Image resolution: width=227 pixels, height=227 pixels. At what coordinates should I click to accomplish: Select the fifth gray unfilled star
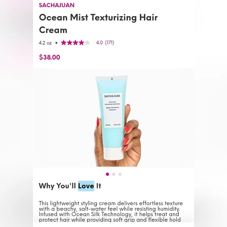87,43
